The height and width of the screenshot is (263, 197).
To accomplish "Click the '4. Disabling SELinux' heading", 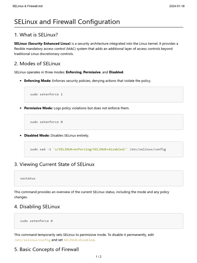I will pos(37,206).
